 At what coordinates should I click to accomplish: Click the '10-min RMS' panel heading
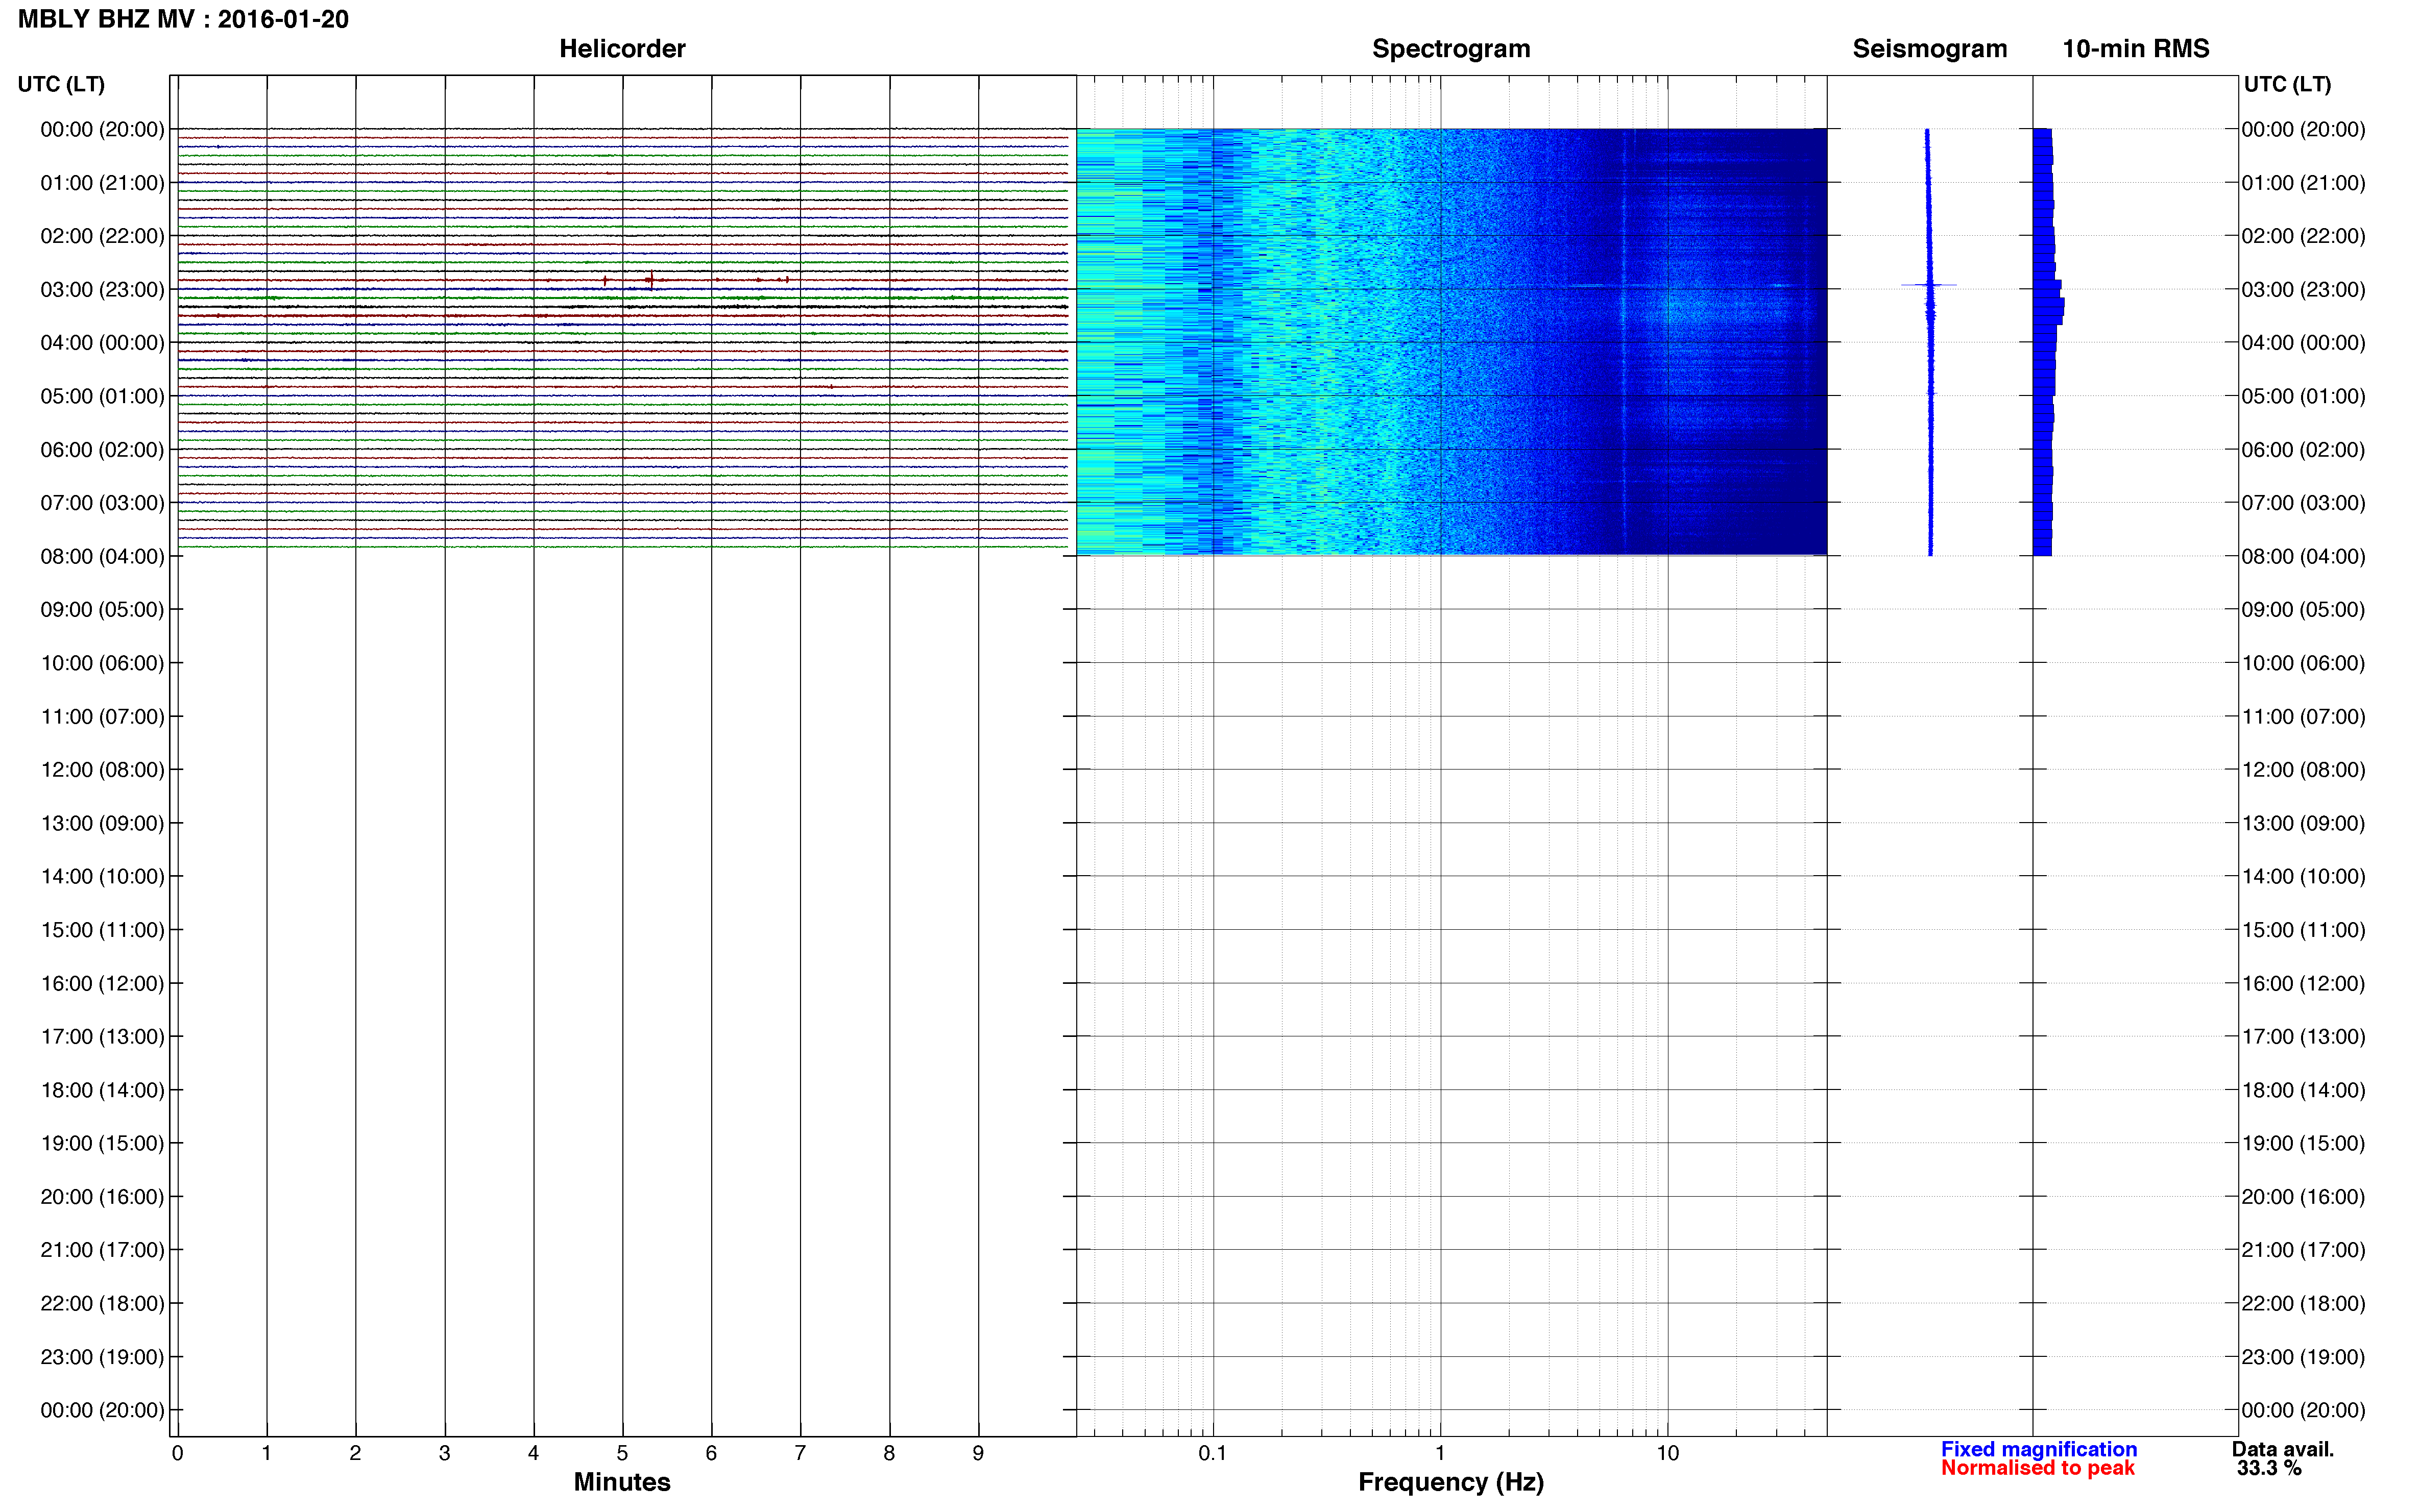click(2135, 49)
